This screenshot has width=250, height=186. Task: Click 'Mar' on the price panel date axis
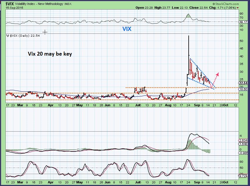20,105
